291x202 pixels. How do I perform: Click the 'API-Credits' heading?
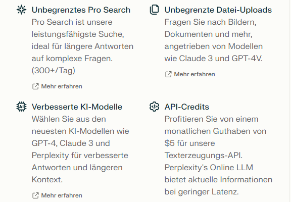click(x=187, y=107)
